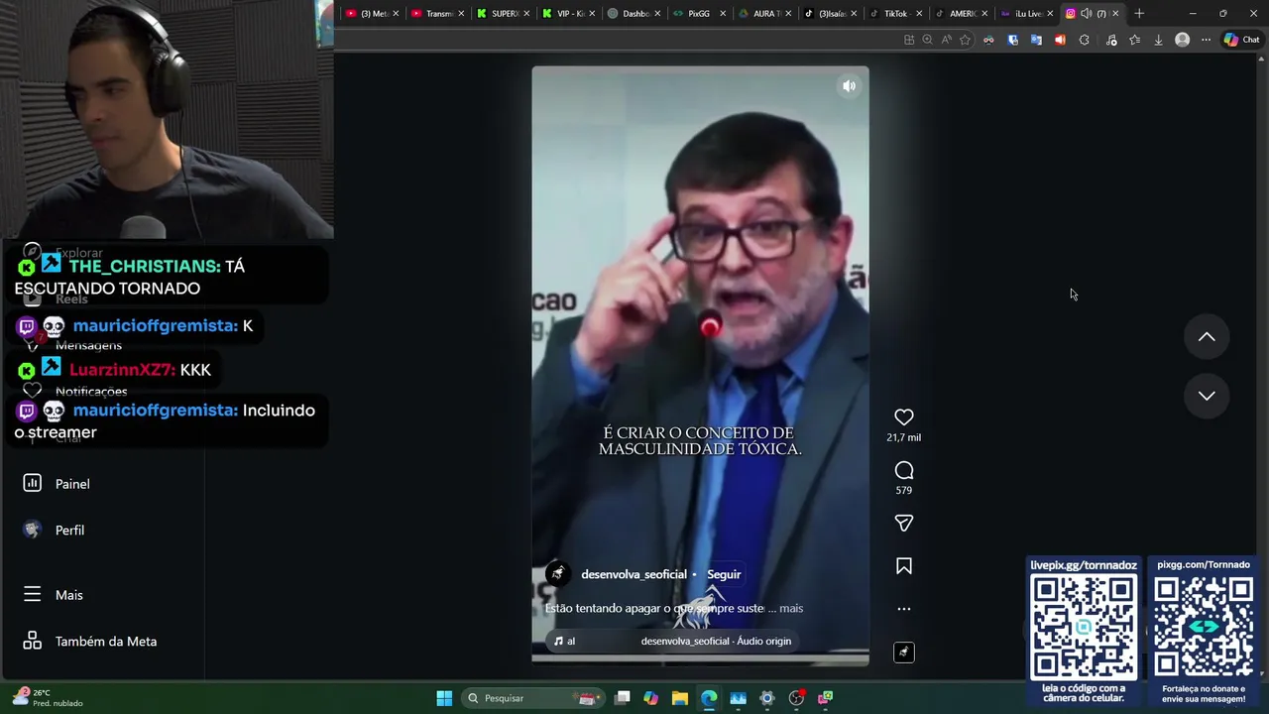Viewport: 1269px width, 714px height.
Task: Open Perfil in the Instagram sidebar
Action: pos(69,531)
